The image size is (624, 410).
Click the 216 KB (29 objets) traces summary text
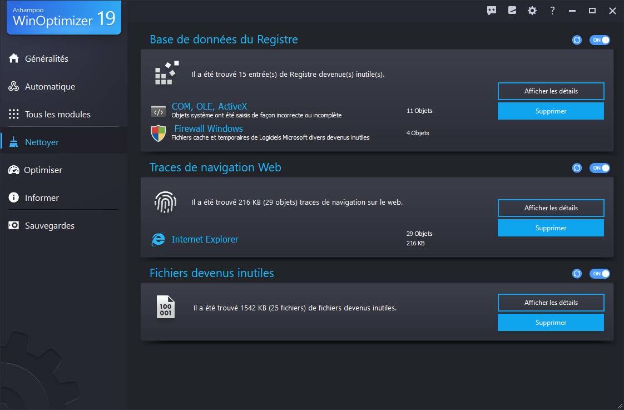click(x=298, y=202)
